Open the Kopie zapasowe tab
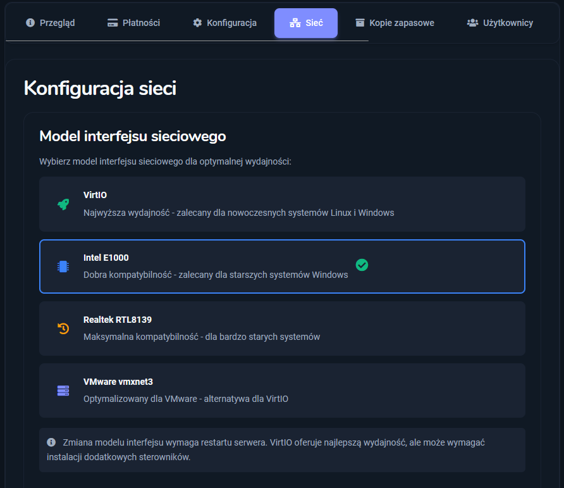The height and width of the screenshot is (488, 564). tap(395, 23)
